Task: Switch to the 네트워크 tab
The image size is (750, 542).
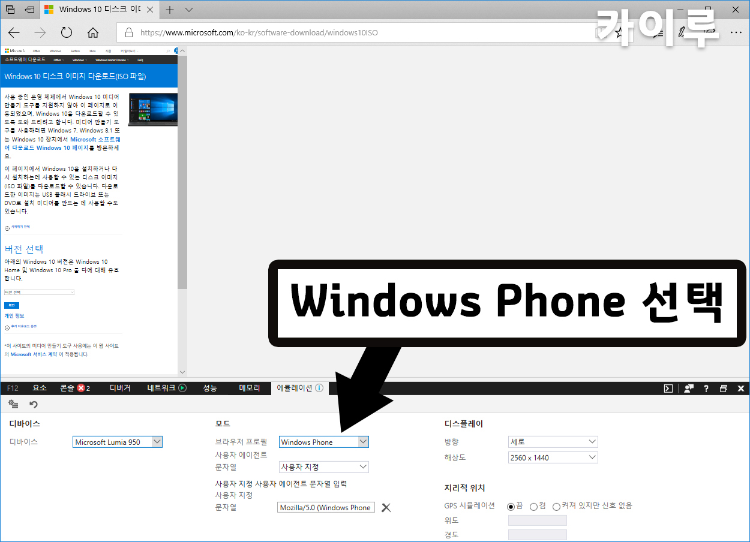Action: 166,388
